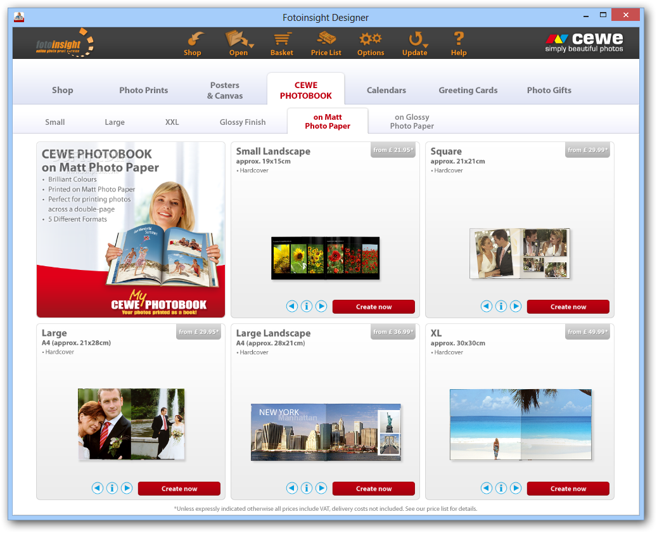The height and width of the screenshot is (533, 657).
Task: Show next Small Landscape image
Action: click(x=321, y=306)
